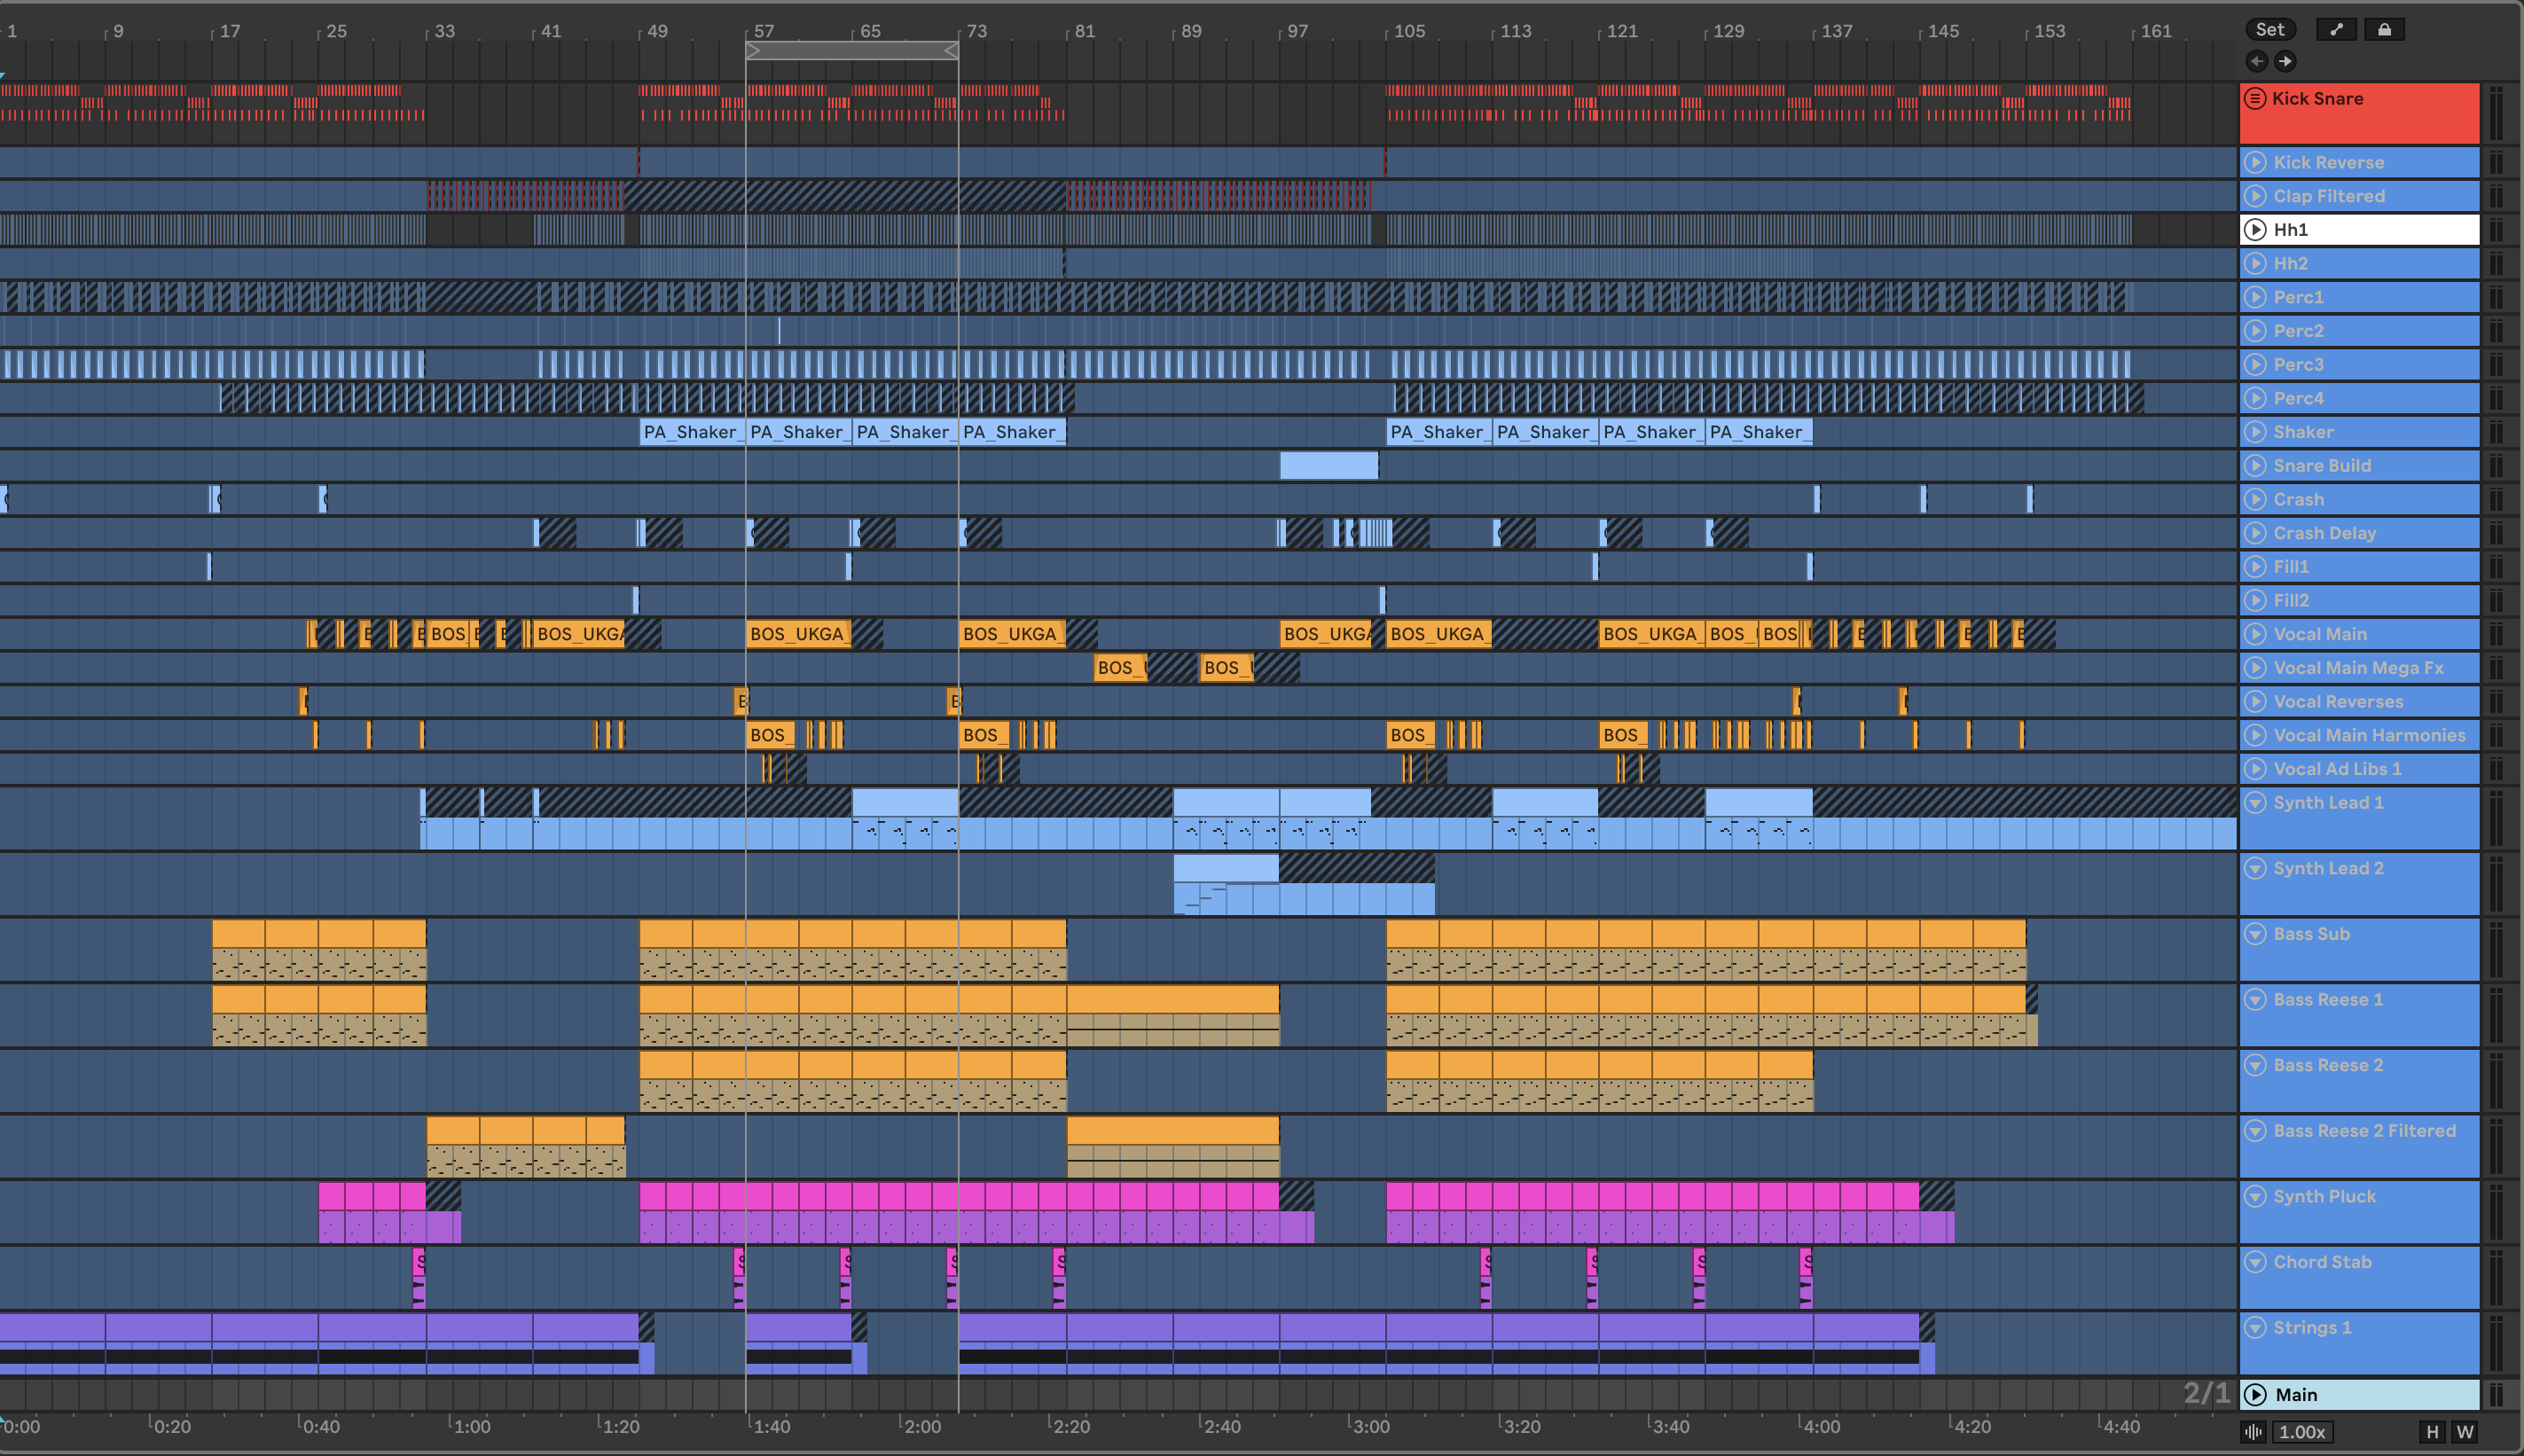Click the Main track unfold icon
This screenshot has height=1456, width=2524.
[x=2255, y=1394]
